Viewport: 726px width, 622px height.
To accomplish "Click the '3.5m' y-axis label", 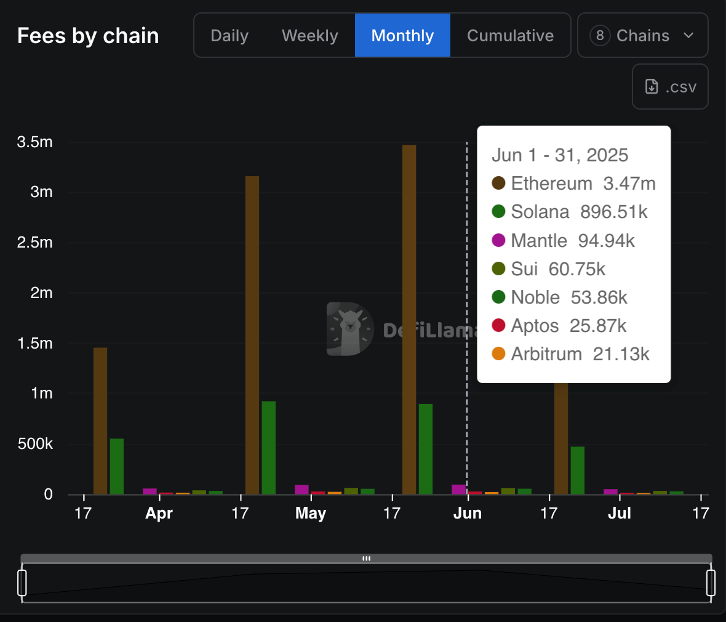I will (x=34, y=142).
